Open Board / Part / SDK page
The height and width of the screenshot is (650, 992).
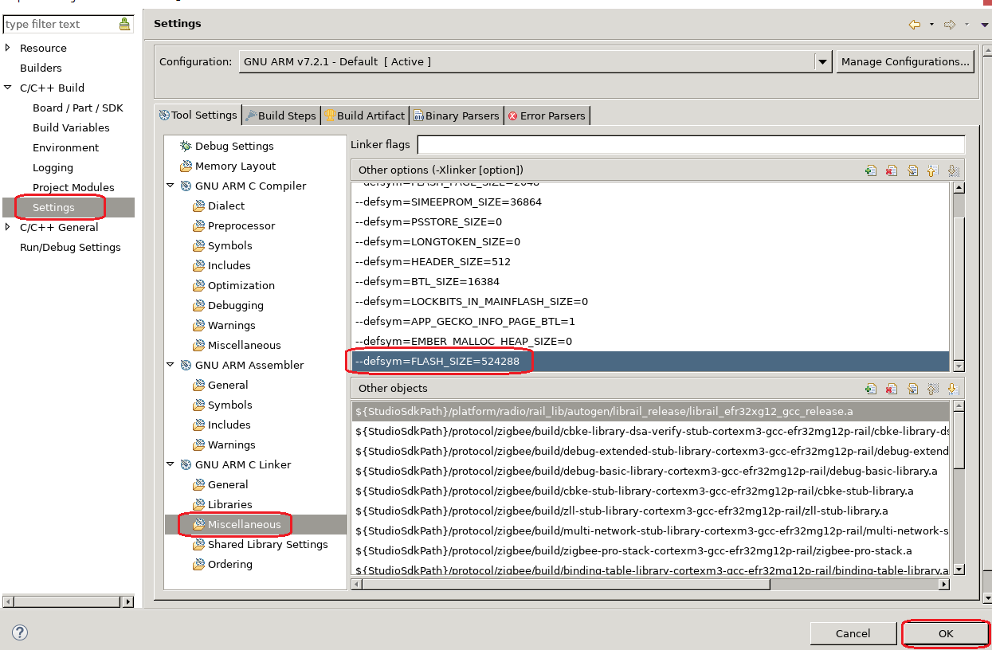click(x=78, y=108)
